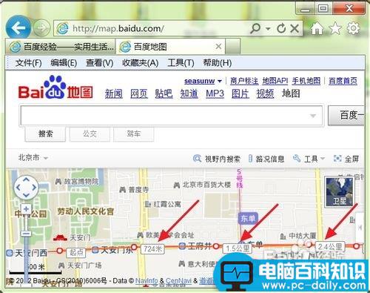
Task: Click the 724米 distance label
Action: [x=153, y=249]
